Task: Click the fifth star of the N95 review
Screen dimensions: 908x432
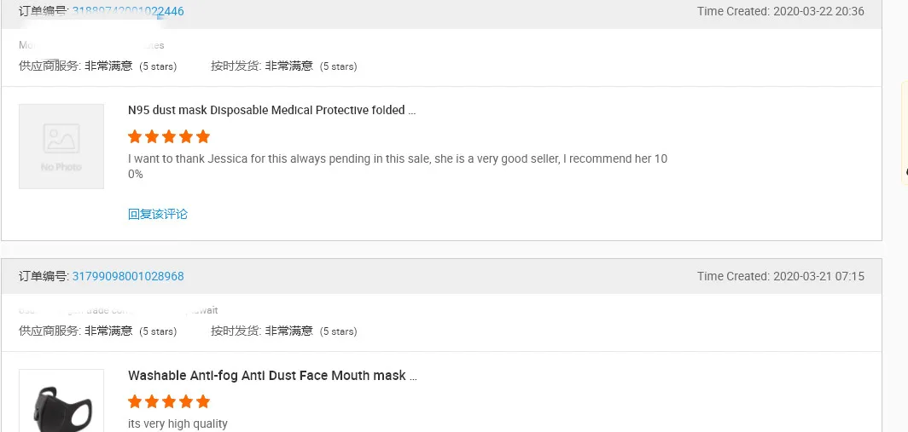Action: coord(203,136)
